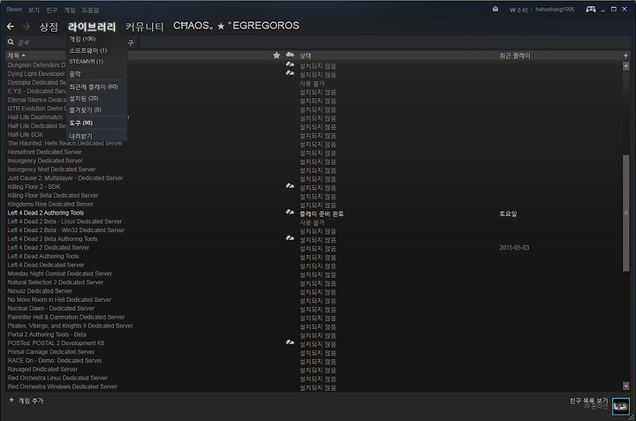Open 라이브러리 library tab
Screen dimensions: 636x421
(x=92, y=27)
